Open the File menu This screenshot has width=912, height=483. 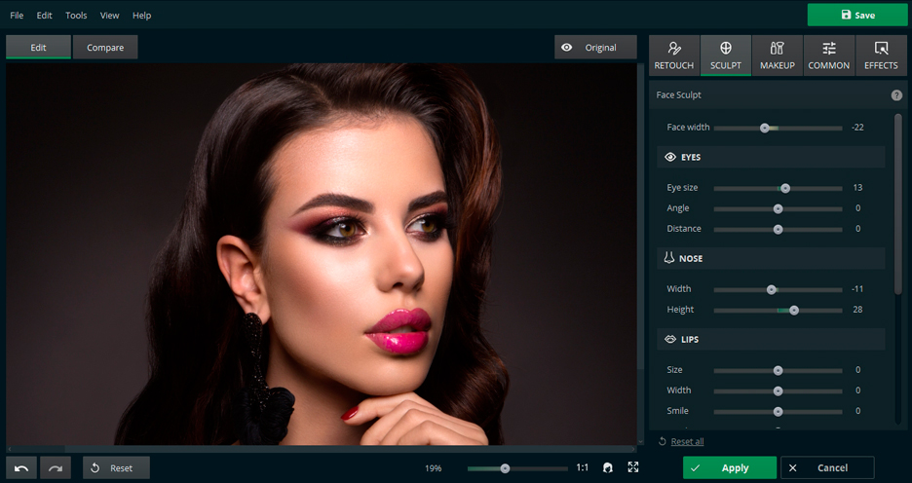[17, 16]
